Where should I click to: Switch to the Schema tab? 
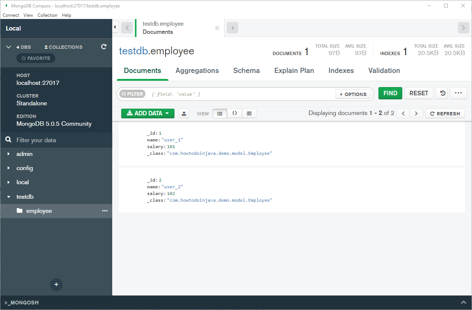[x=246, y=71]
